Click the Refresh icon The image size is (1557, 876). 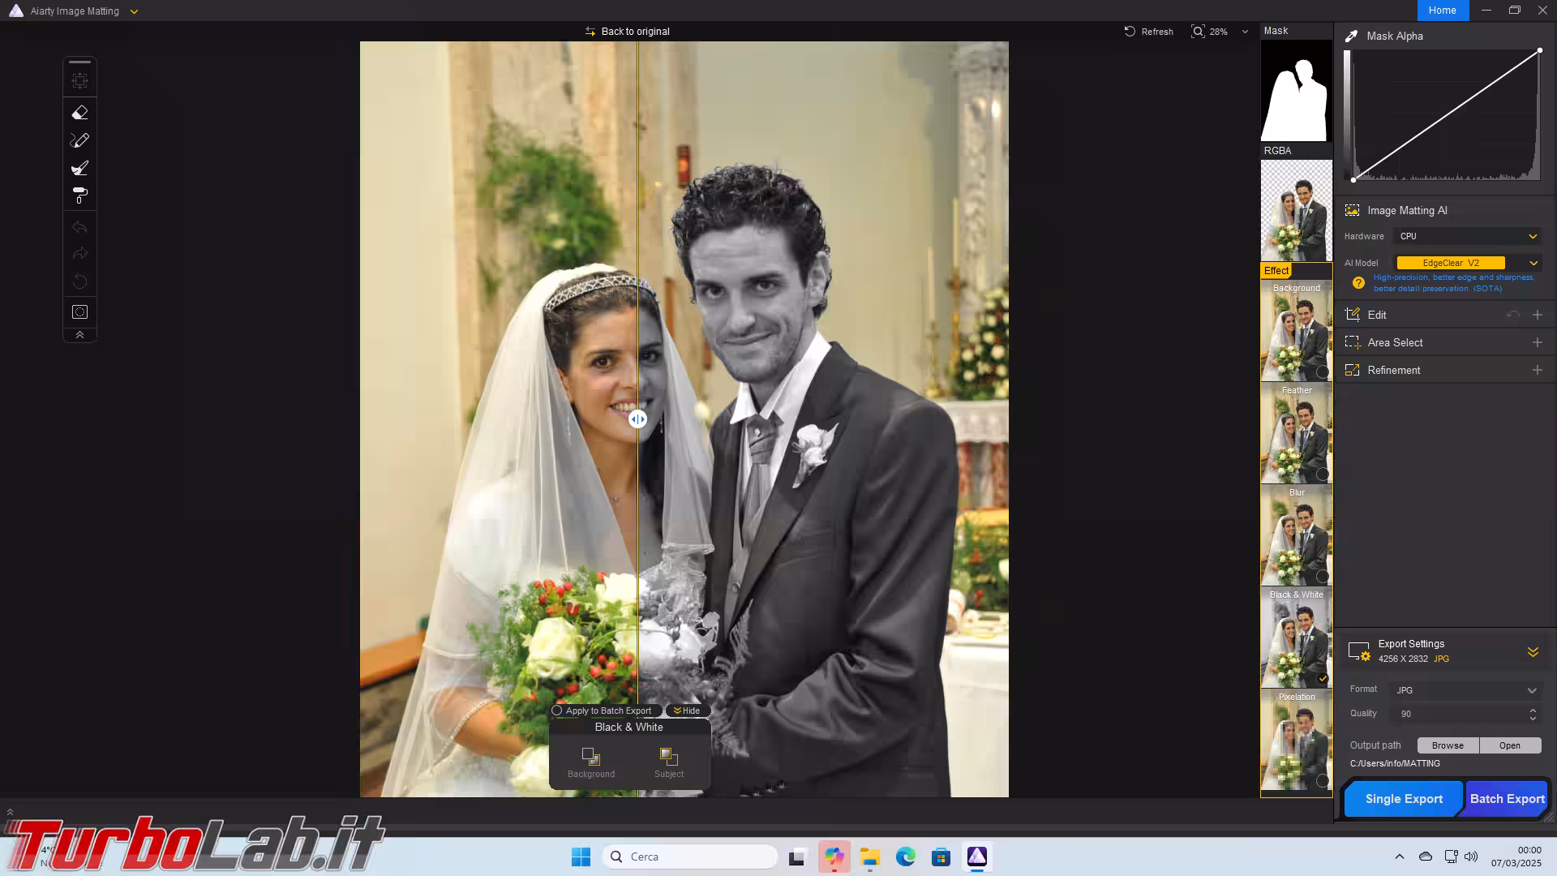pos(1130,32)
